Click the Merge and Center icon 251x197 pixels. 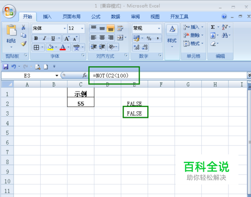pyautogui.click(x=120, y=38)
